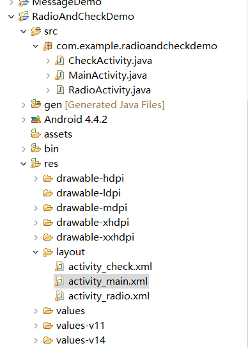Click the activity_main.xml file icon
The image size is (248, 348).
tap(59, 281)
